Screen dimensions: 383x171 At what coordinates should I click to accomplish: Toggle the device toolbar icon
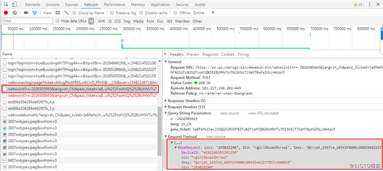pos(14,5)
